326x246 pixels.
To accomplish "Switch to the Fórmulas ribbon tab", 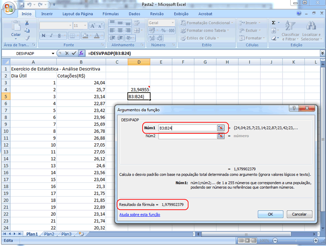I will coord(110,14).
